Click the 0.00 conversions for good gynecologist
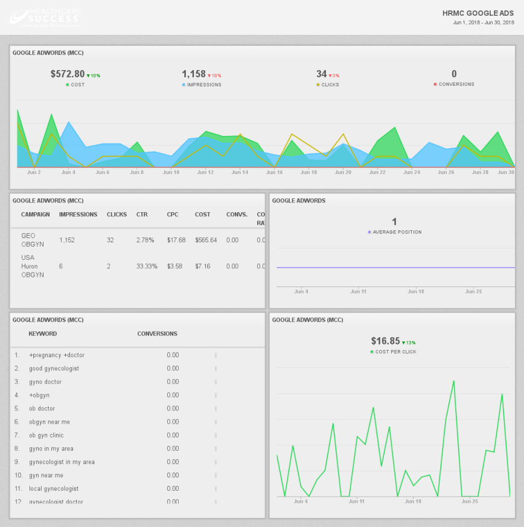524x527 pixels. click(173, 369)
